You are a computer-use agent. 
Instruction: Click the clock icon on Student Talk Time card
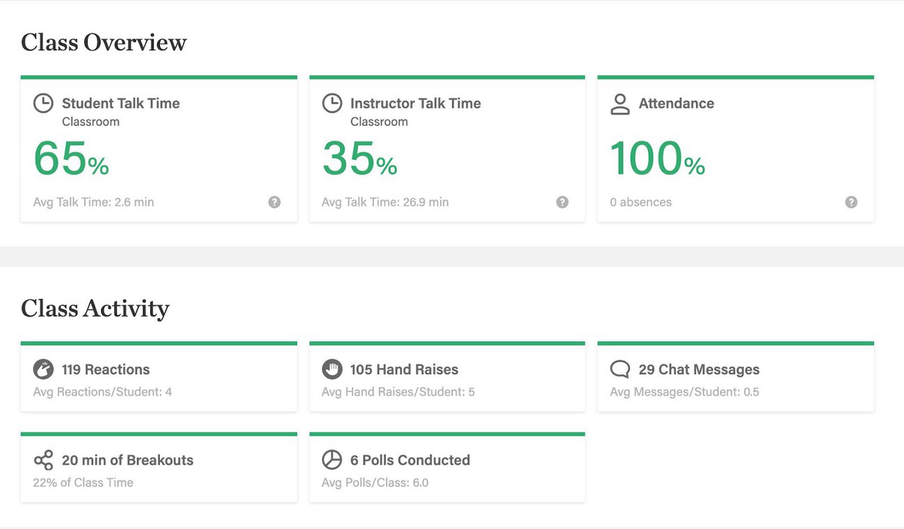pos(43,102)
